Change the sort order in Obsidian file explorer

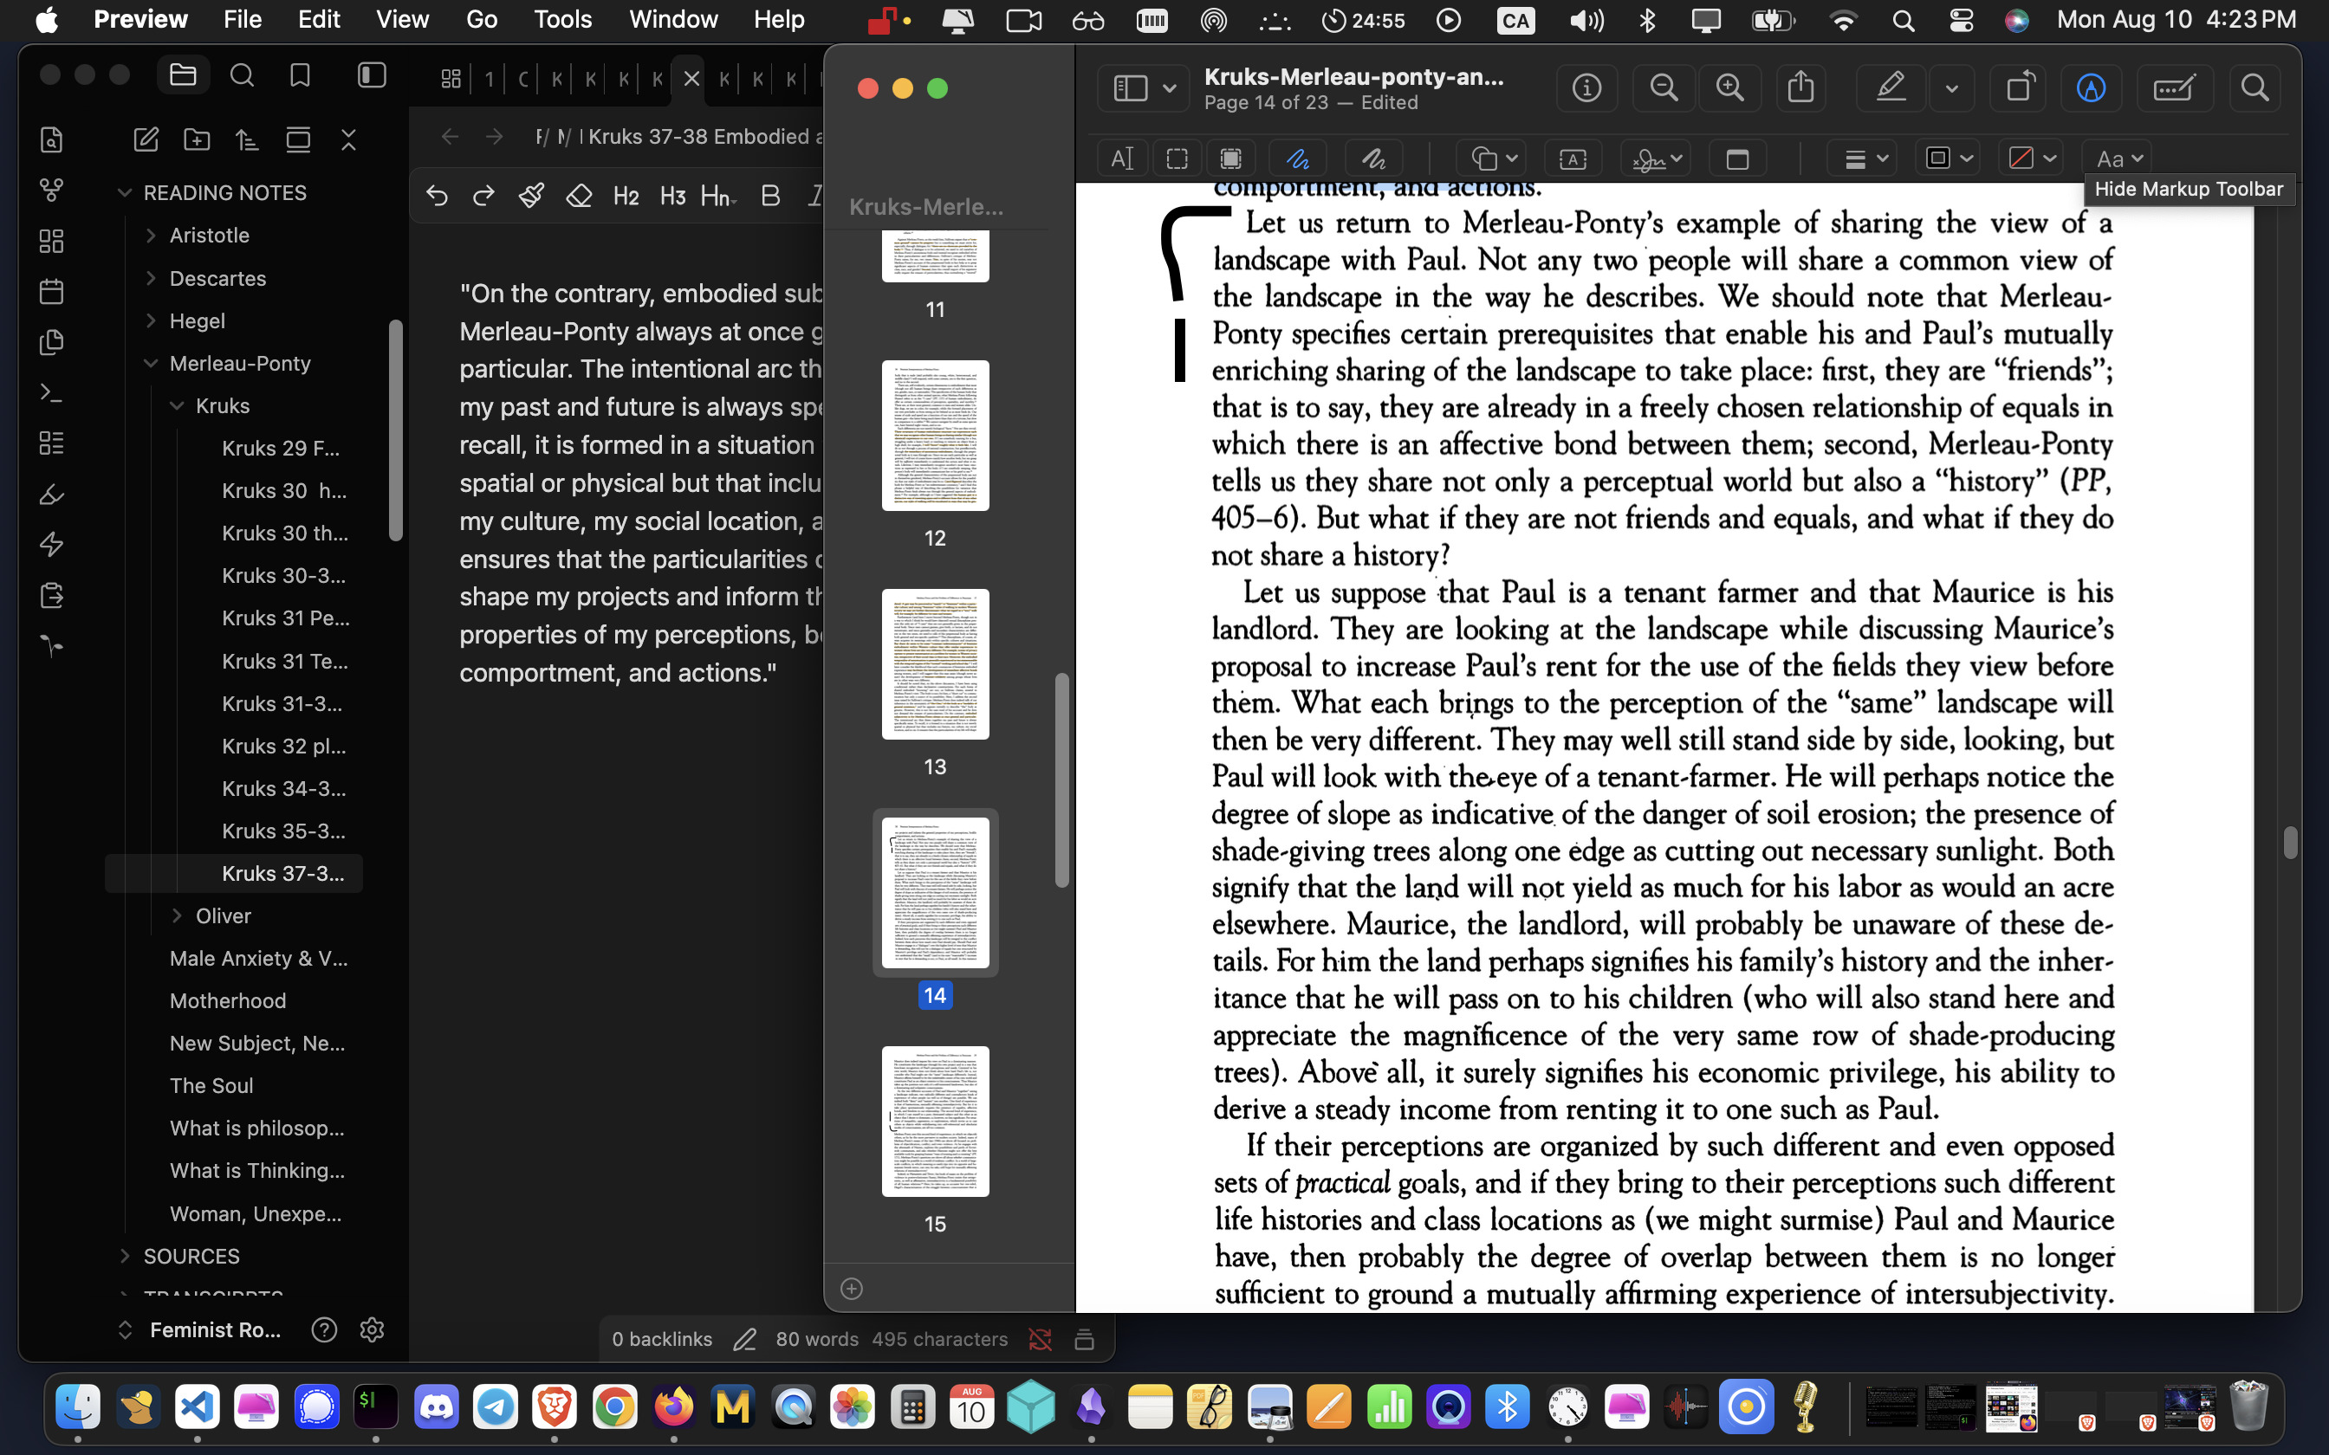[x=247, y=139]
